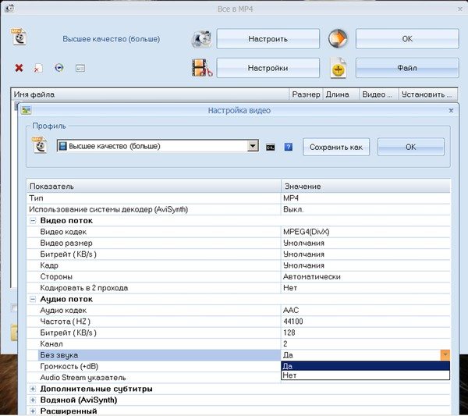Click the Файл button
468x416 pixels.
(407, 68)
